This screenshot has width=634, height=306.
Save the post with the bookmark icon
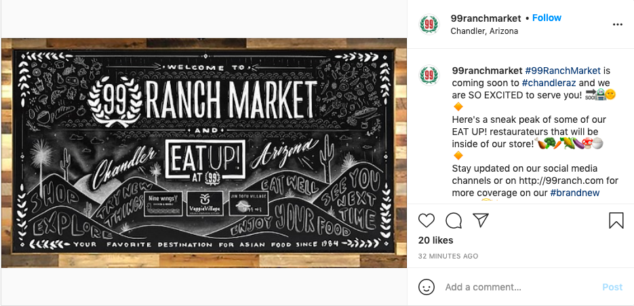(x=616, y=221)
